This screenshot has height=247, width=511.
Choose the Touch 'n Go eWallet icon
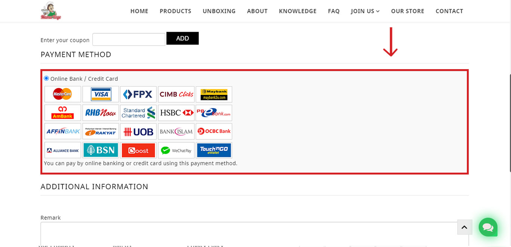214,150
